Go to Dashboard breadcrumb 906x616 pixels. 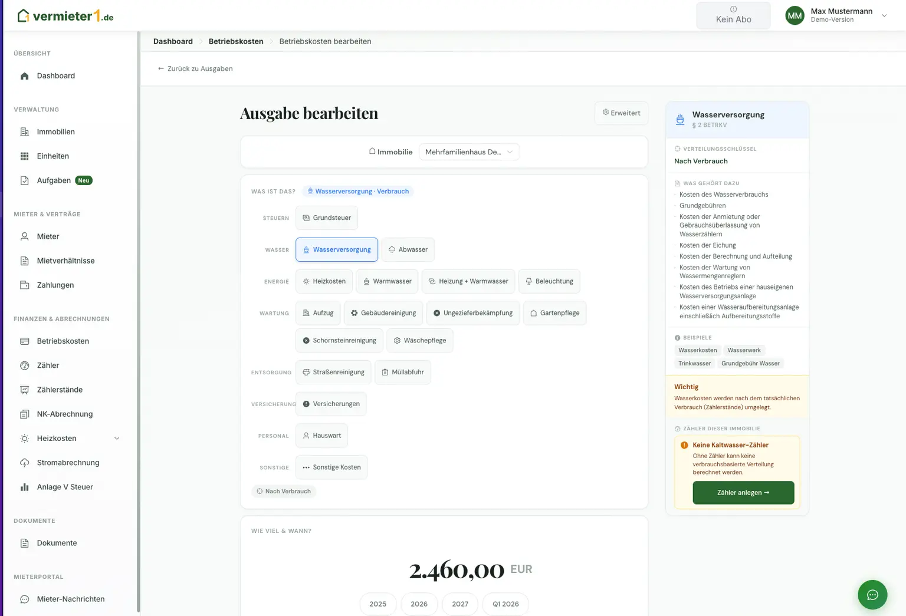pos(173,41)
